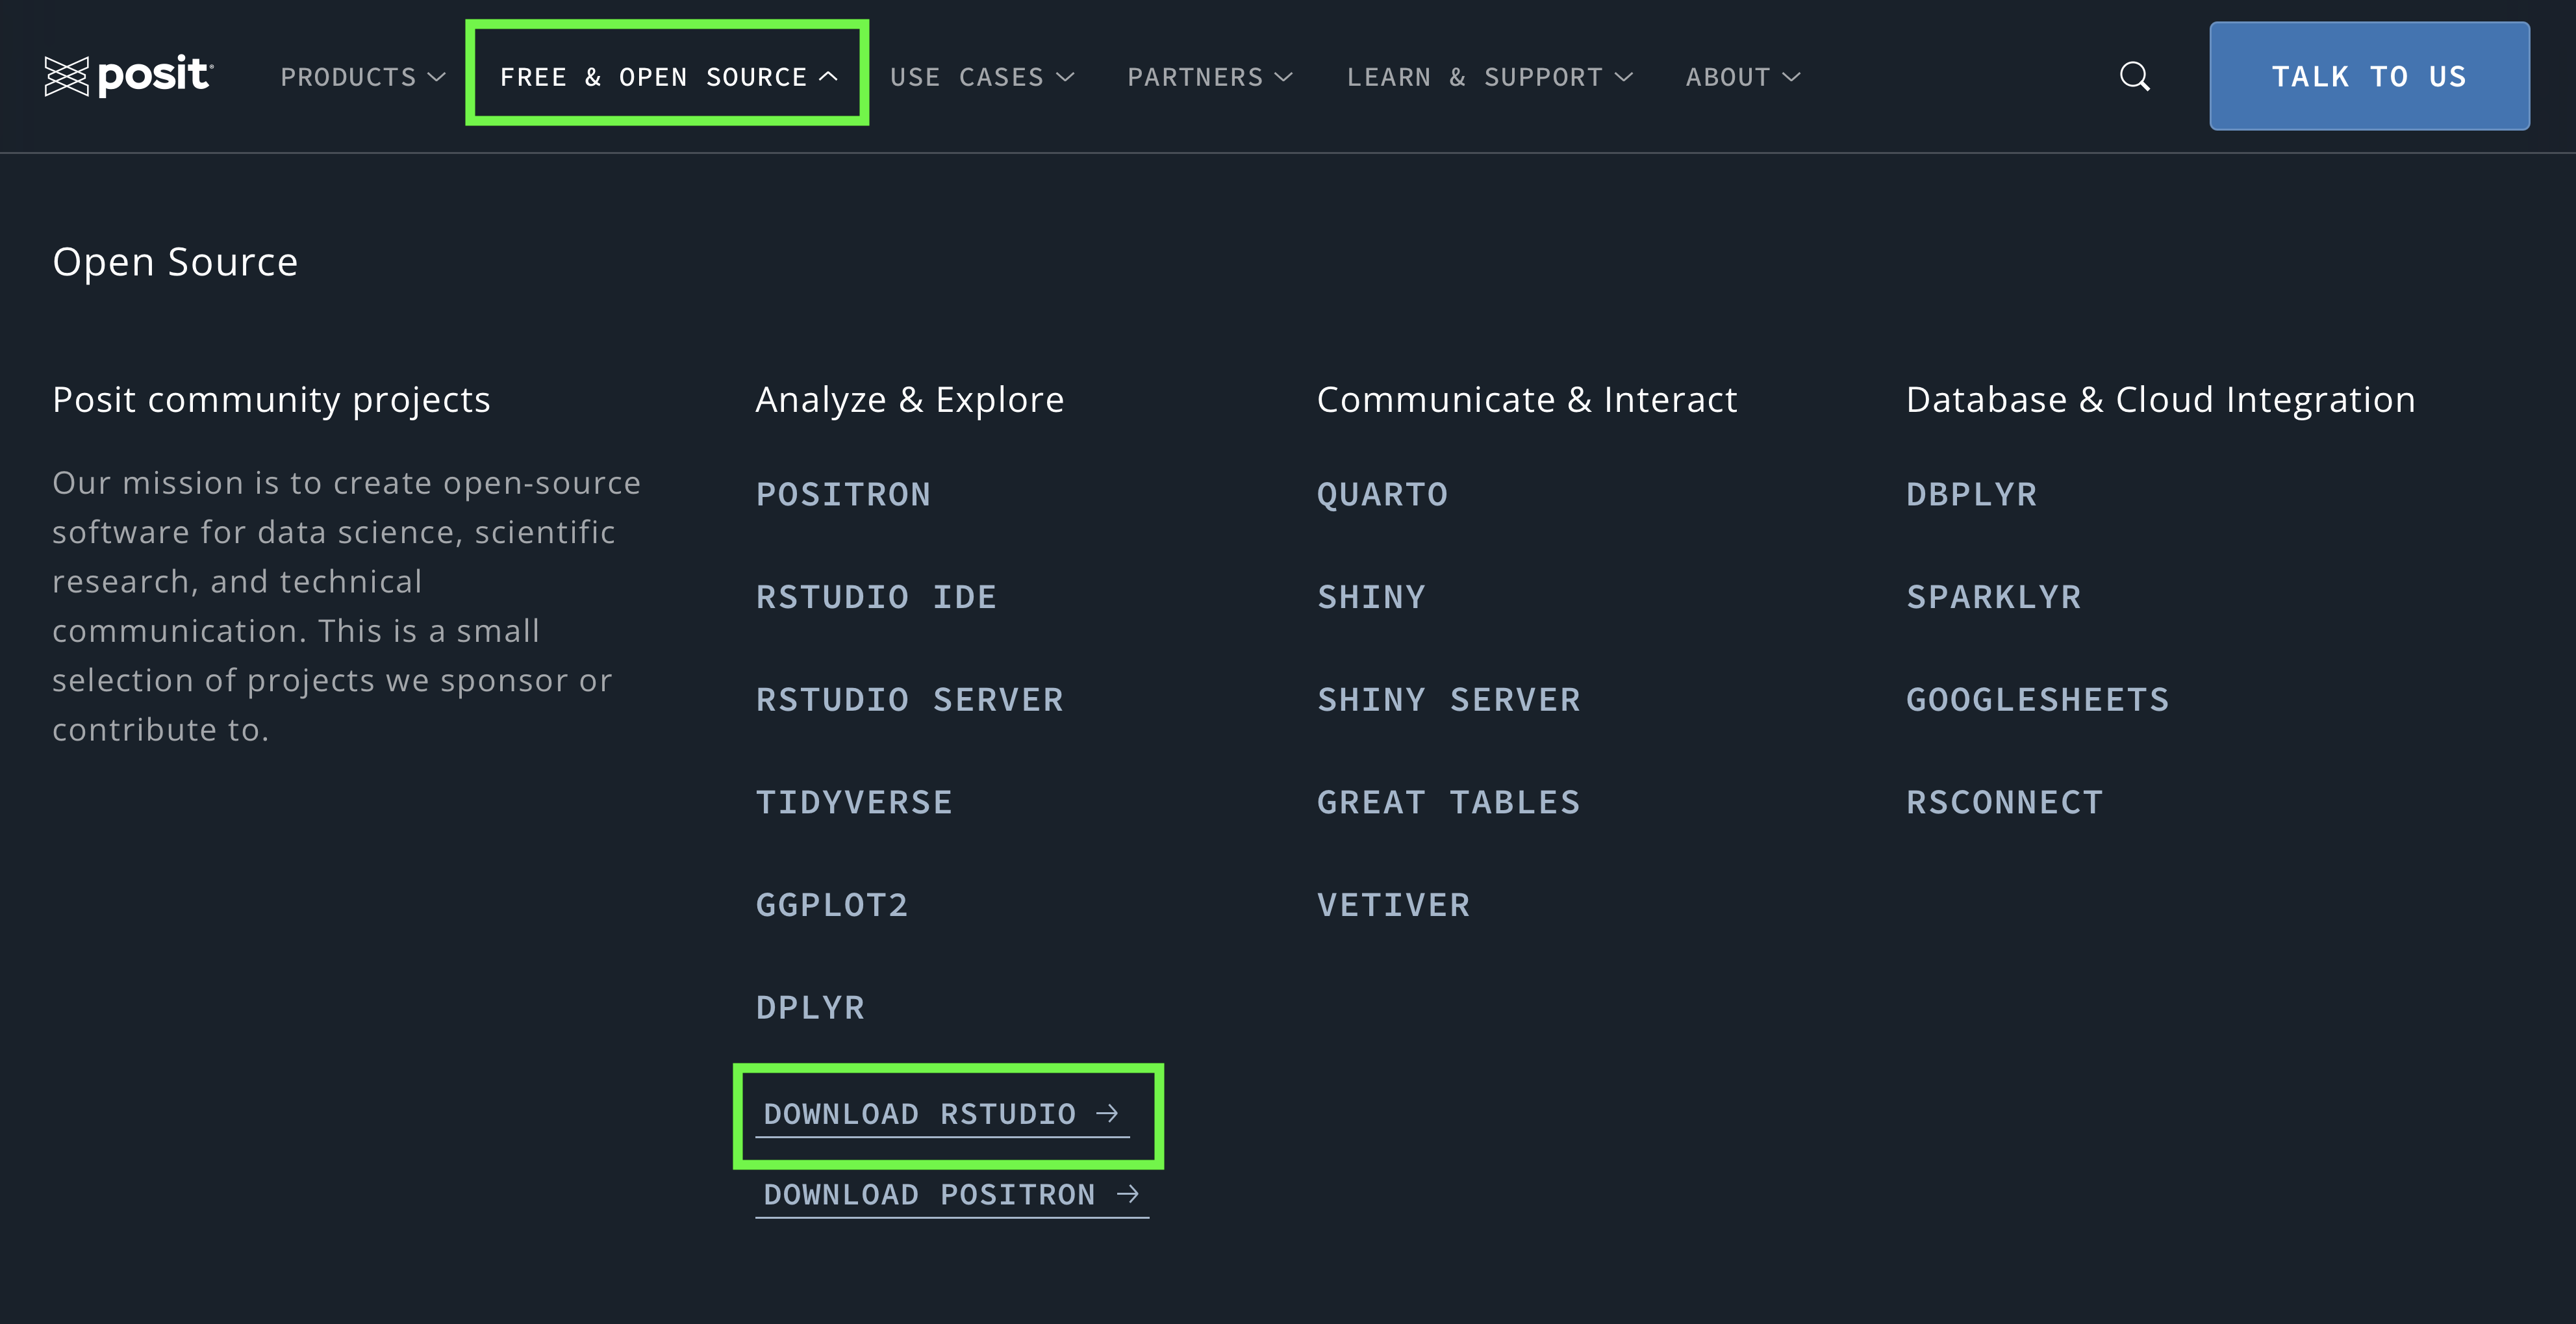This screenshot has height=1324, width=2576.
Task: Click Download Positron link
Action: [952, 1195]
